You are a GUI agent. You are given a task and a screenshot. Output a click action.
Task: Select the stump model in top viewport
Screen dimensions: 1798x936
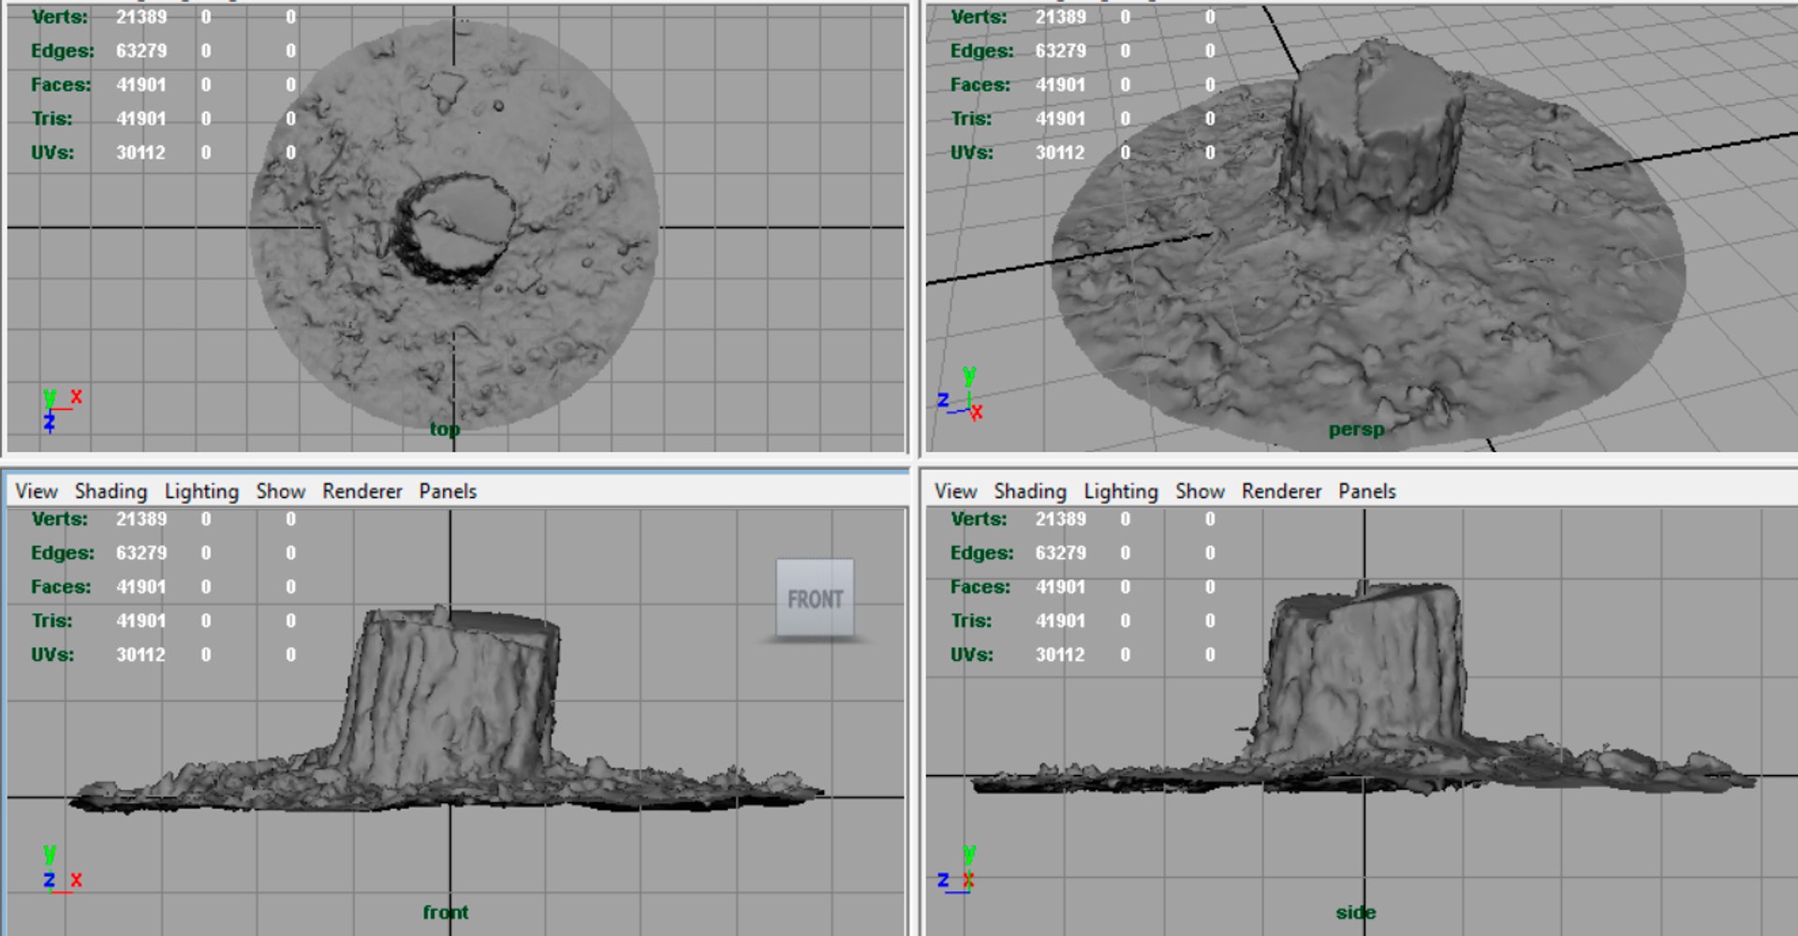(454, 225)
